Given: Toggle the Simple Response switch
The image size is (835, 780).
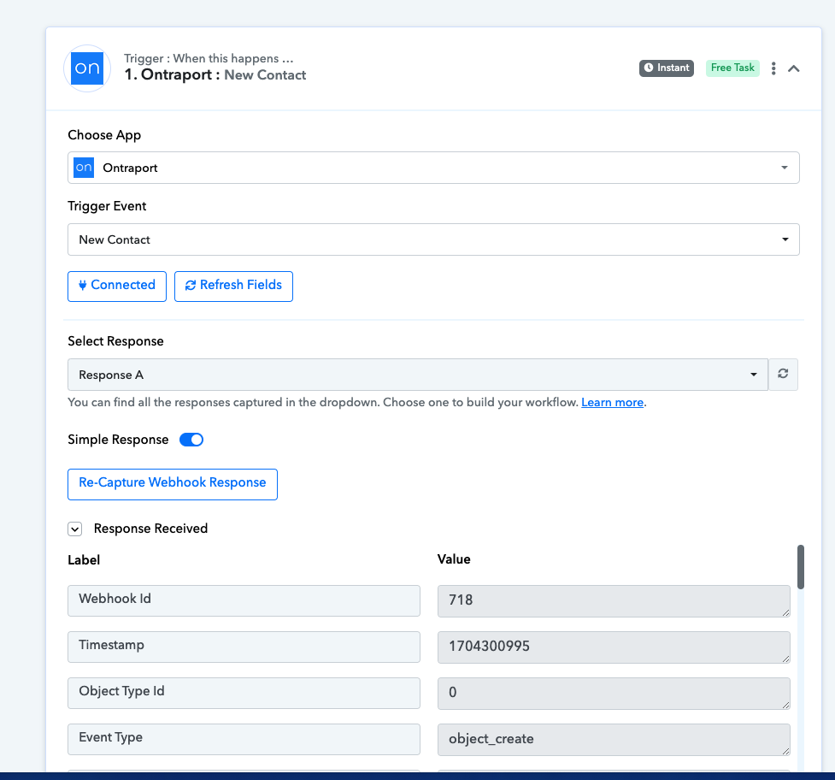Looking at the screenshot, I should [191, 440].
